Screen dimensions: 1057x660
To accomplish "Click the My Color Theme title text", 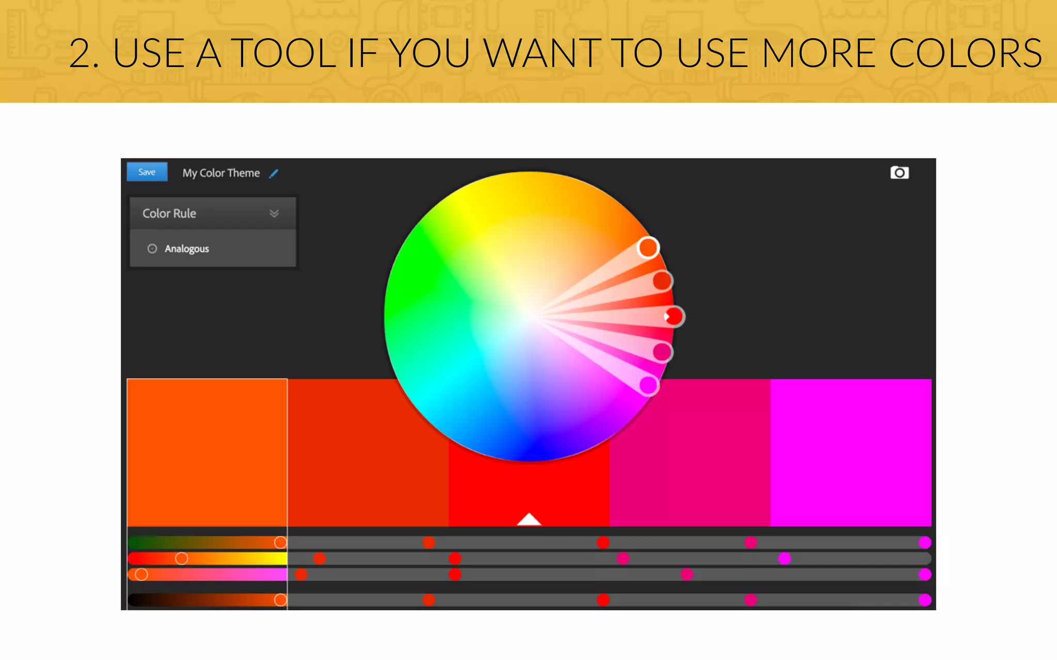I will pos(221,173).
